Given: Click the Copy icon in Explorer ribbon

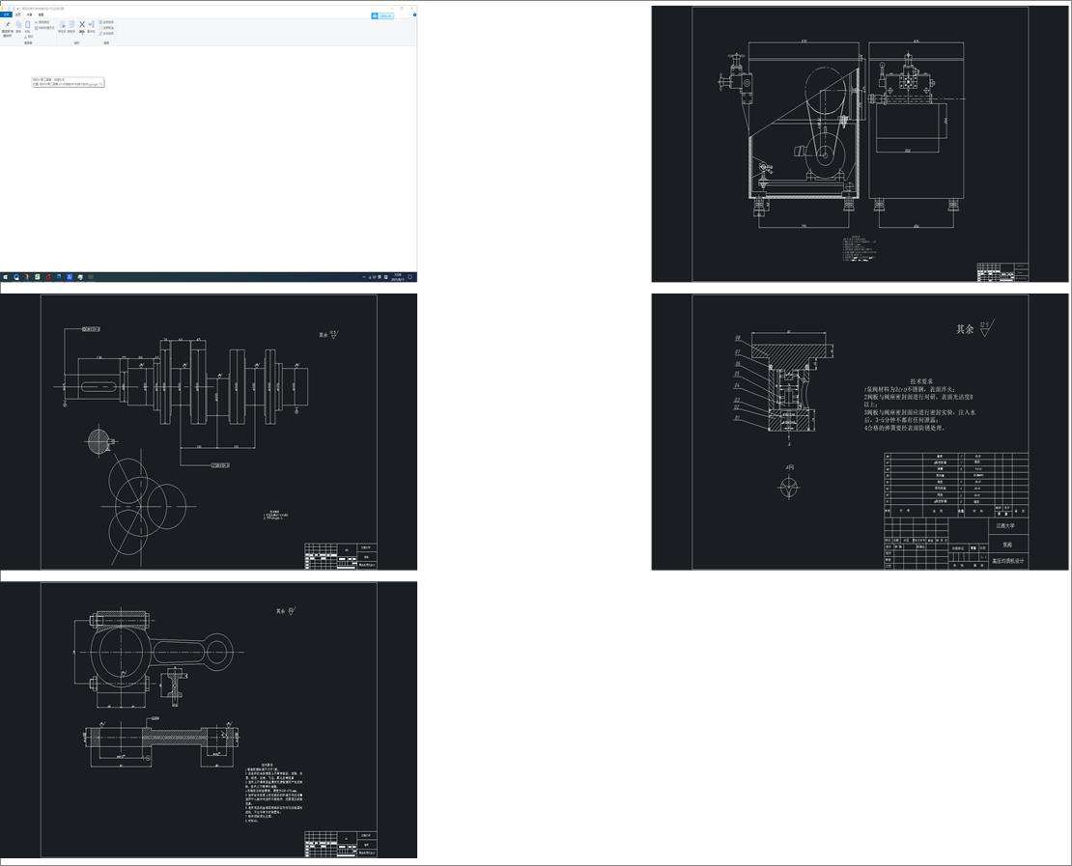Looking at the screenshot, I should tap(18, 27).
